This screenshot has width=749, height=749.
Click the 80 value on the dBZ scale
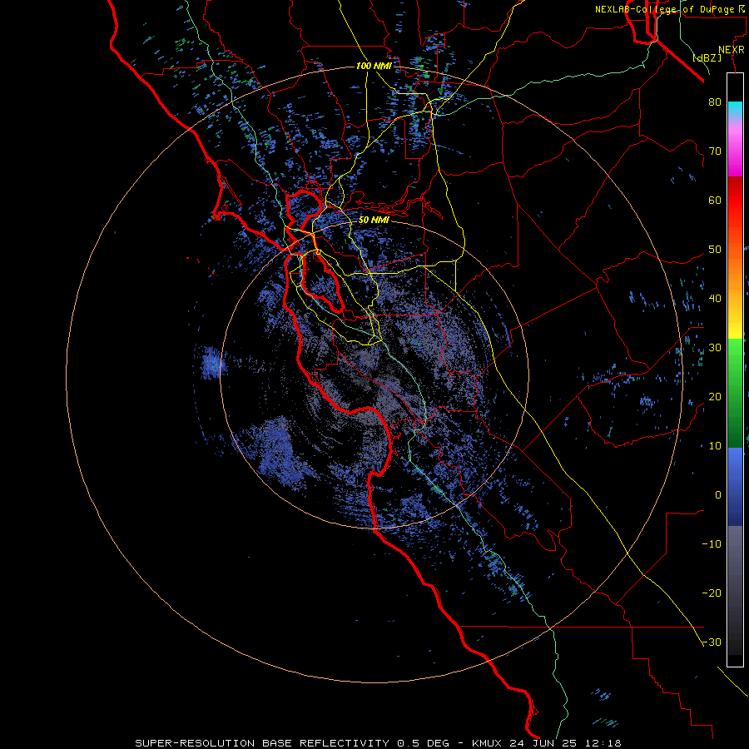click(x=715, y=102)
